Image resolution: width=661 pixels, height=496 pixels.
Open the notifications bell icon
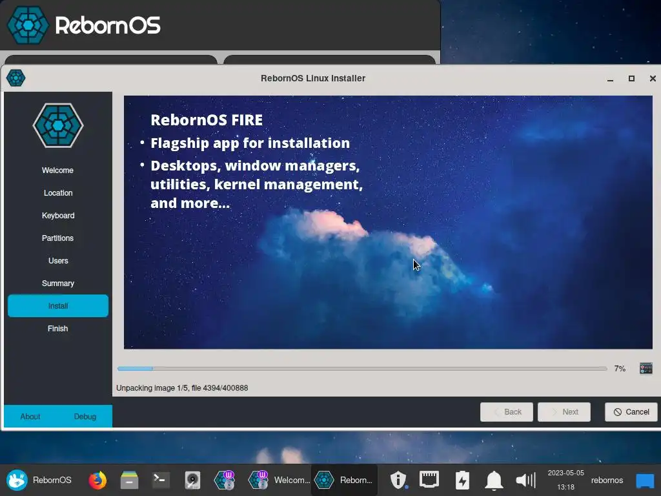coord(494,480)
